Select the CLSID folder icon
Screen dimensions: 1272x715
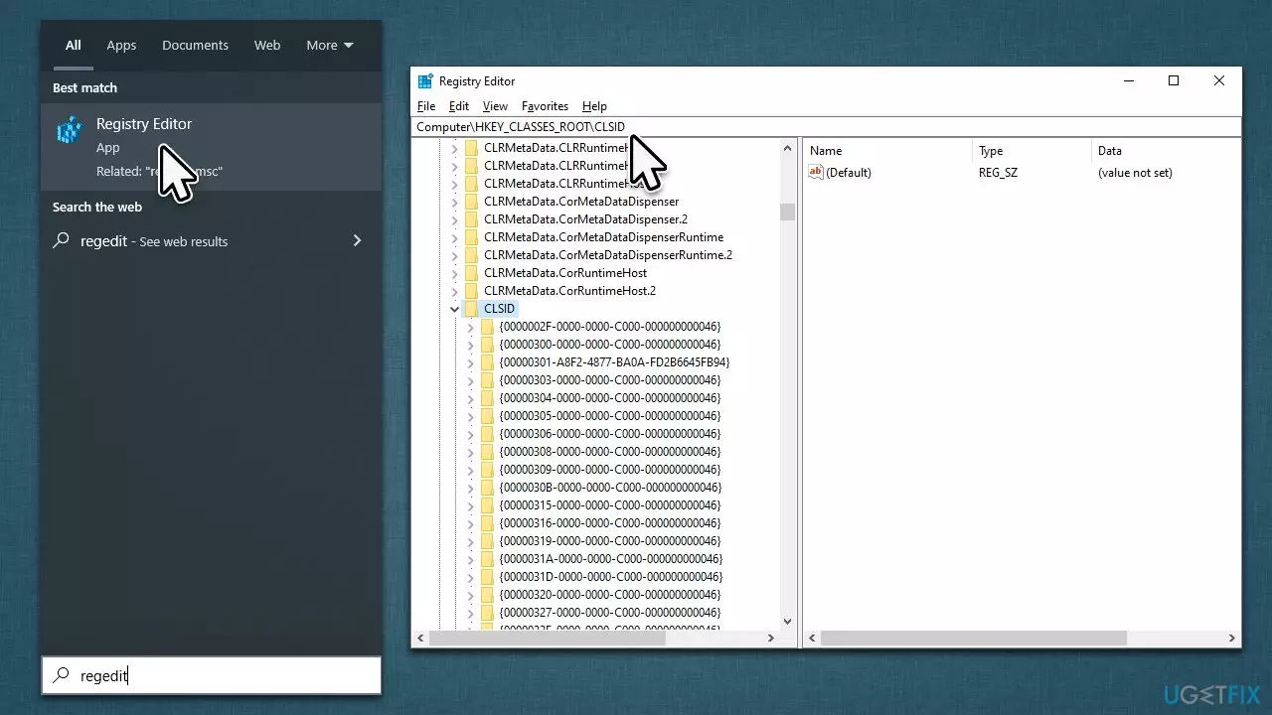coord(471,309)
